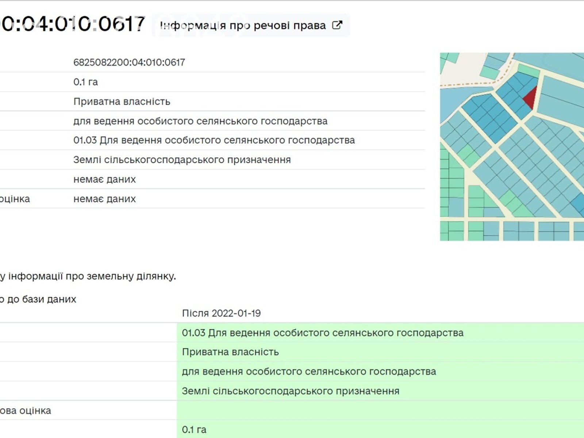Click the немає даних value beside оцінка label

(104, 199)
